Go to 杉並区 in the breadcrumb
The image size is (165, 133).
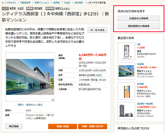pos(67,3)
